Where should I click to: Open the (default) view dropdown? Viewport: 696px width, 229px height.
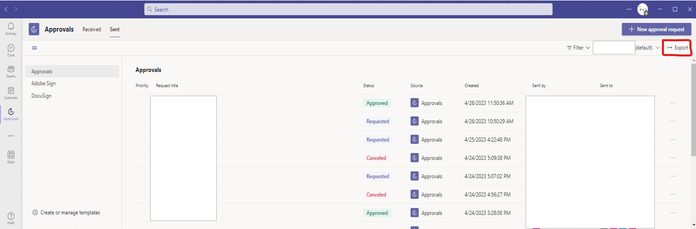coord(647,48)
